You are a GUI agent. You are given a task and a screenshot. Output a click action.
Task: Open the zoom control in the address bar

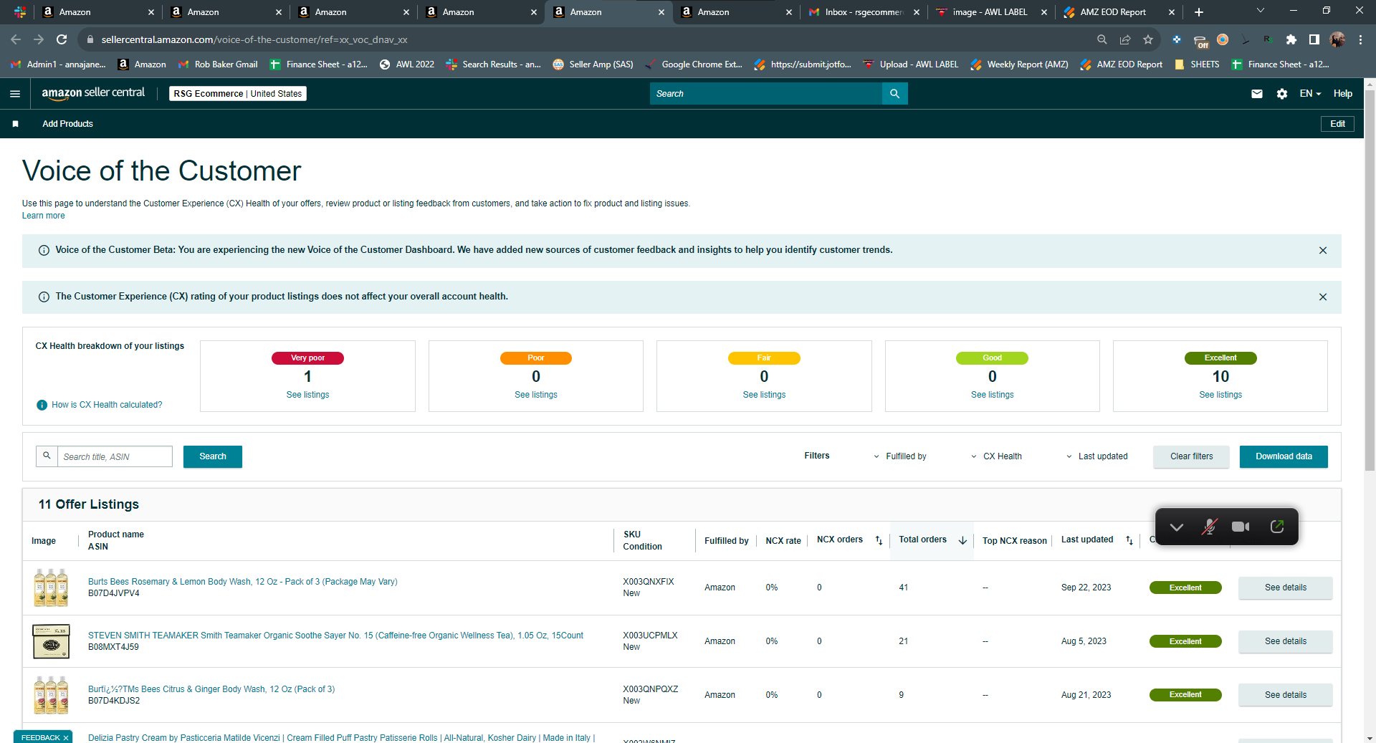[1102, 40]
